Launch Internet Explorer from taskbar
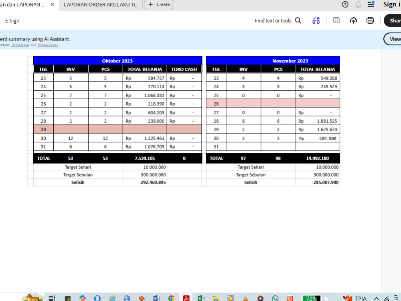The height and width of the screenshot is (301, 401). [x=112, y=298]
